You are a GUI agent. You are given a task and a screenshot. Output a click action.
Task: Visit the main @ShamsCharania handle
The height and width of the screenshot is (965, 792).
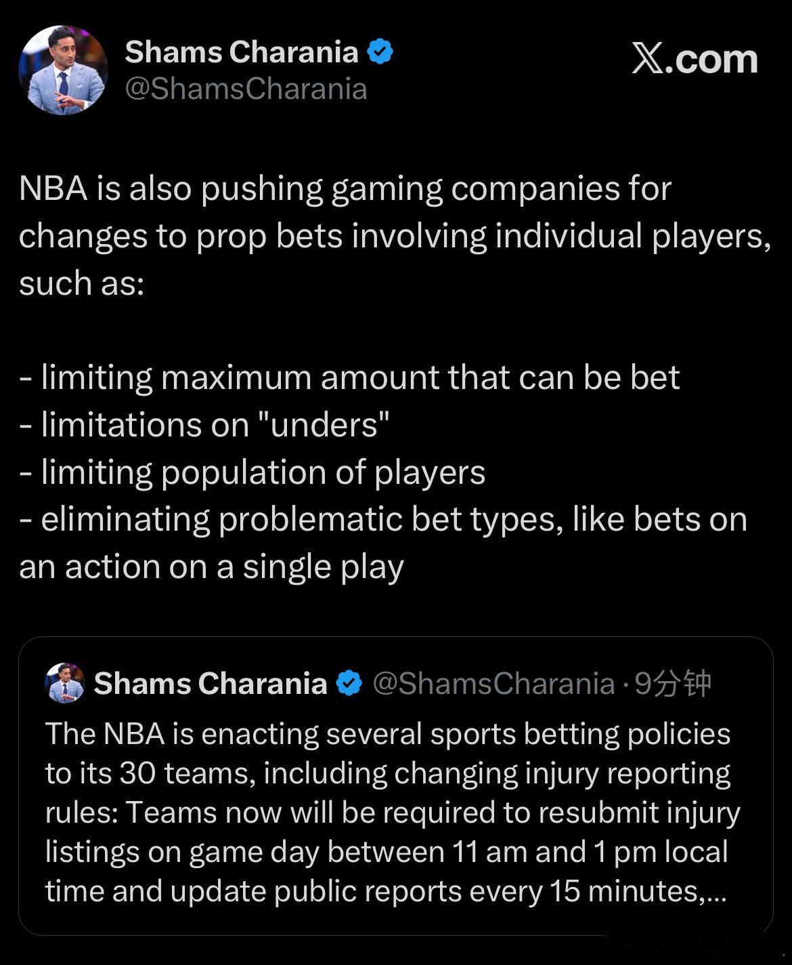pyautogui.click(x=246, y=89)
